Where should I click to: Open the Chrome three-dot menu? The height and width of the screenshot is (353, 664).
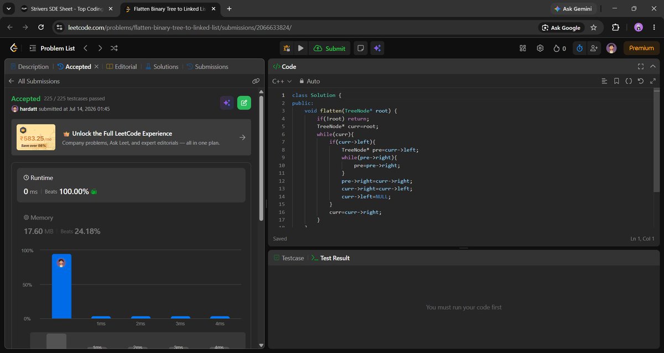(655, 28)
